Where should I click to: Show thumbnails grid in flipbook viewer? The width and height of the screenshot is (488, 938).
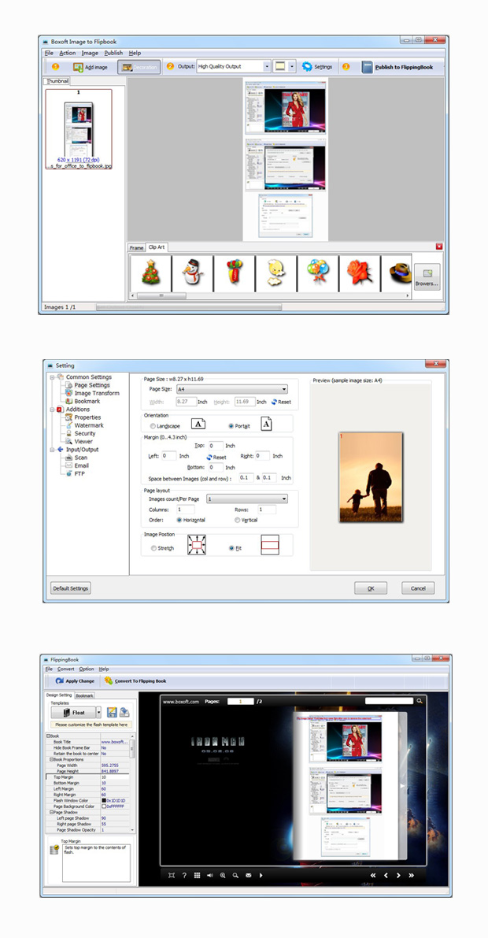click(197, 875)
